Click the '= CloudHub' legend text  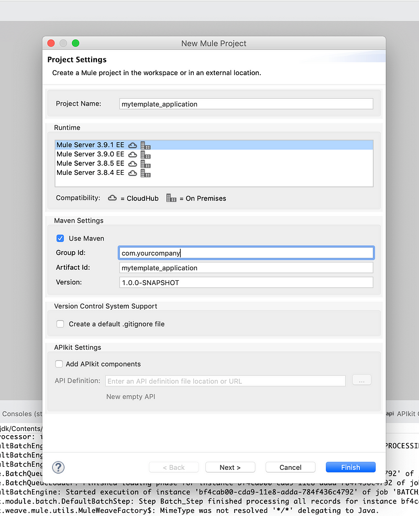point(139,198)
